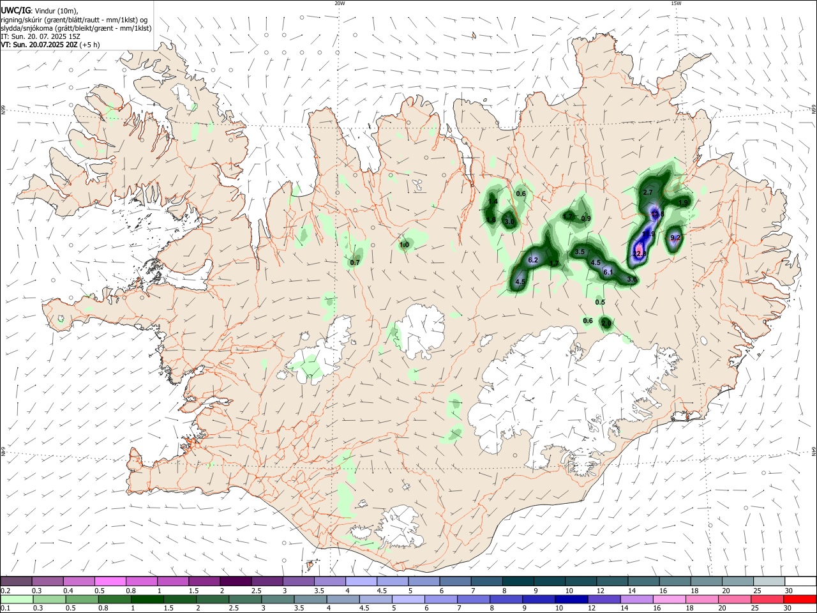
Task: Click the 2.0 rainfall value near the glacier
Action: coord(606,324)
